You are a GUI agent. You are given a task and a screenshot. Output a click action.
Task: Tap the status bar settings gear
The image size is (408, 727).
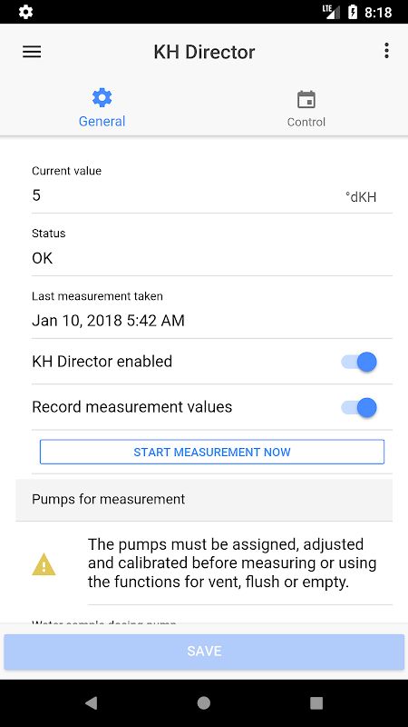click(x=25, y=12)
